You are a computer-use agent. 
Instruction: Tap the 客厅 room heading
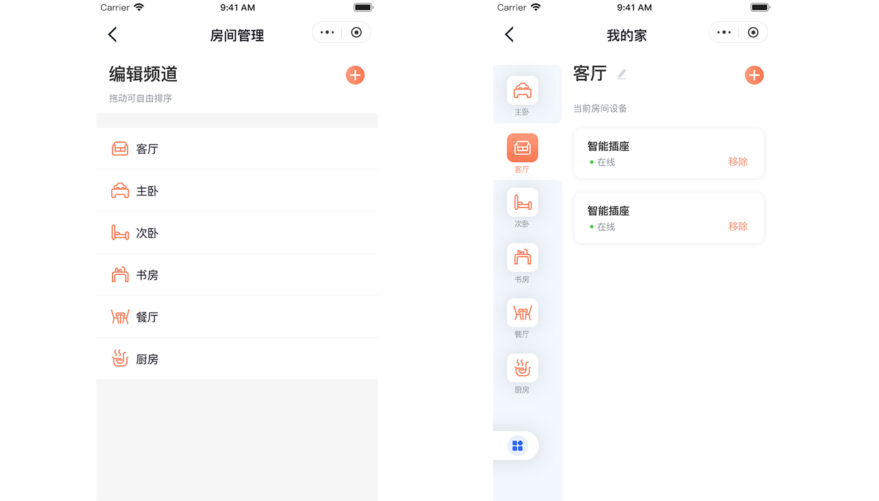590,74
